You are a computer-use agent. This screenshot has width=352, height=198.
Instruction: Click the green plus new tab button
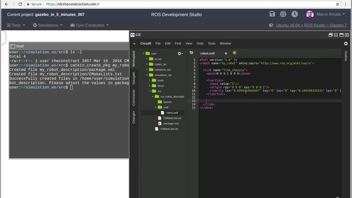(234, 53)
